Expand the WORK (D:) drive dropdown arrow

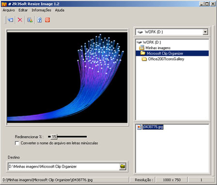(x=205, y=32)
